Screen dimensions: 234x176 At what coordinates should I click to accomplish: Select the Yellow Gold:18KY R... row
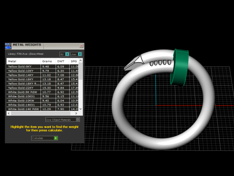[x=42, y=84]
